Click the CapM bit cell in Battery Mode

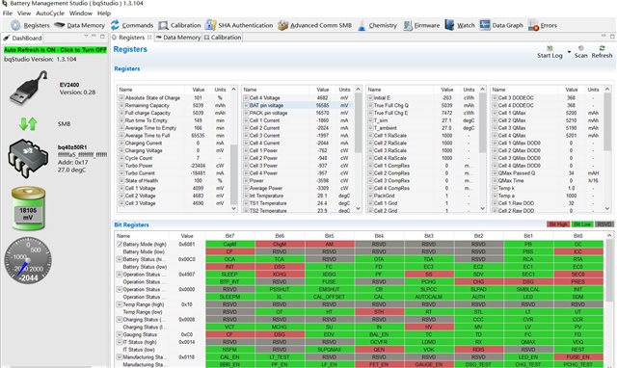tap(229, 244)
